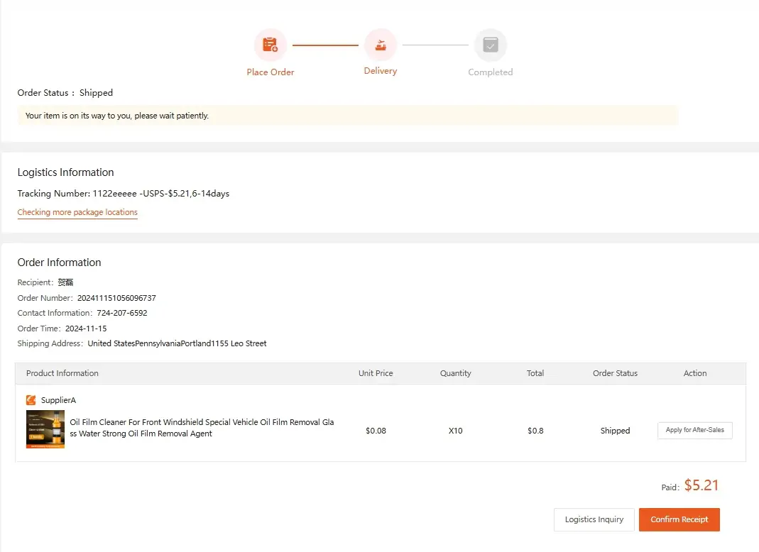Screen dimensions: 759x552
Task: Click the Logistics Inquiry button
Action: (x=594, y=519)
